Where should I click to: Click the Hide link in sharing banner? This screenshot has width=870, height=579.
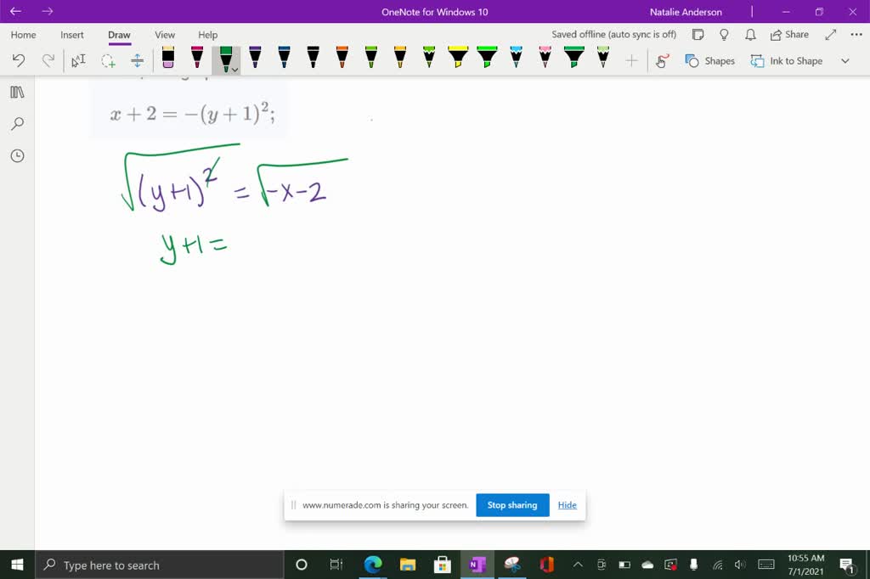tap(567, 504)
